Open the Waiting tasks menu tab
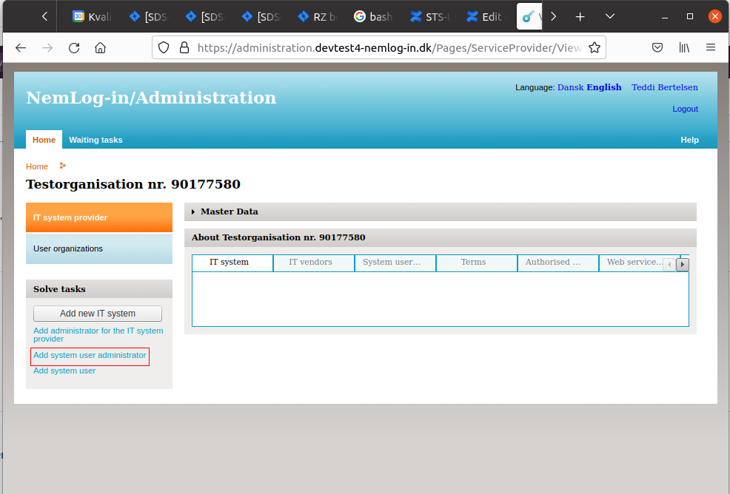Viewport: 730px width, 494px height. 96,140
